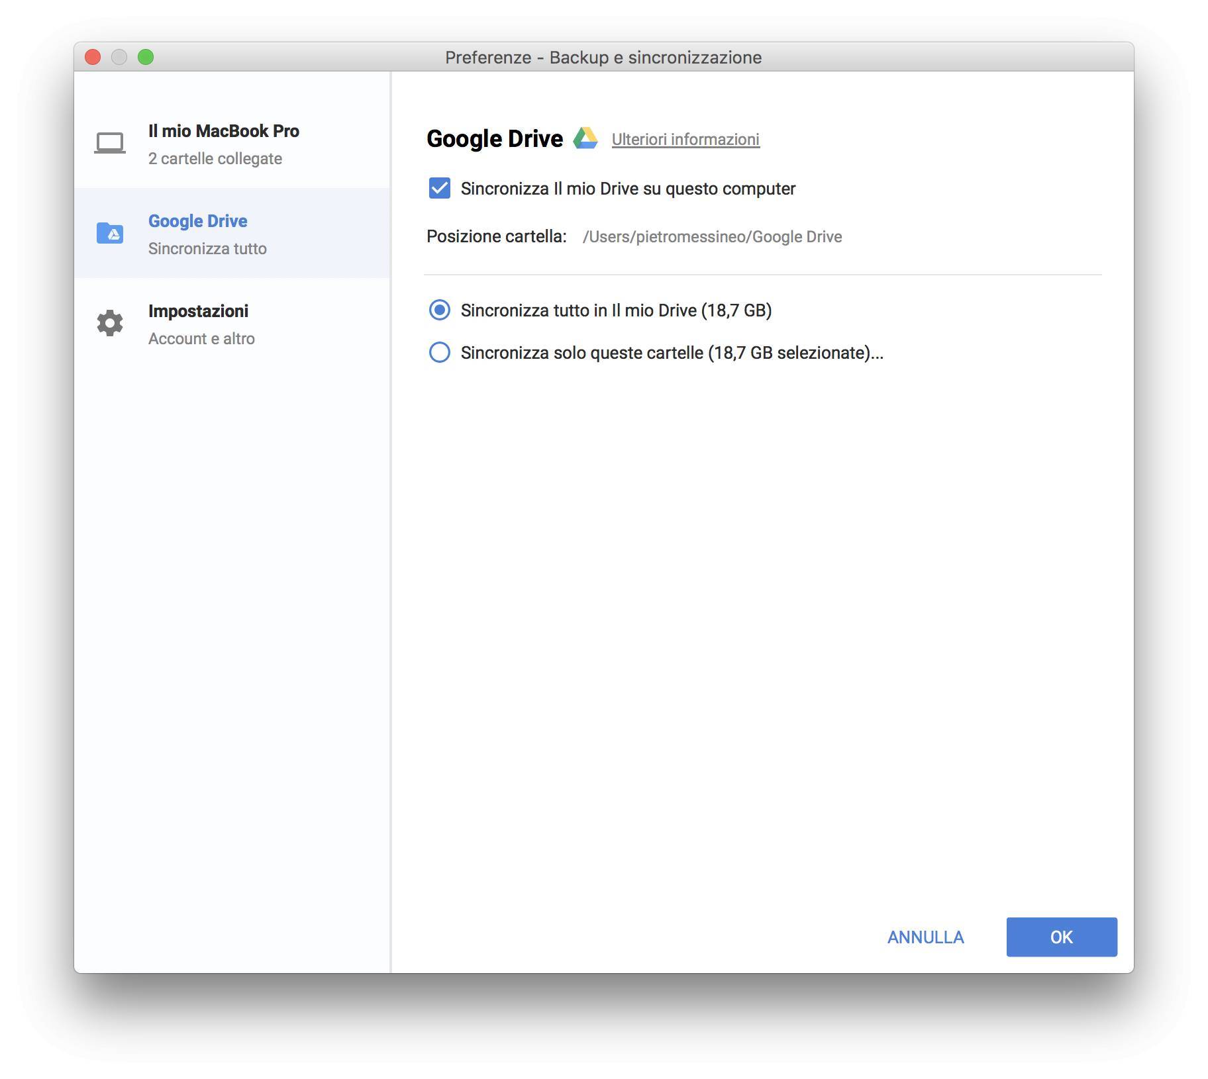Click the Account e altro subtitle
Screen dimensions: 1208x1079
click(x=201, y=339)
